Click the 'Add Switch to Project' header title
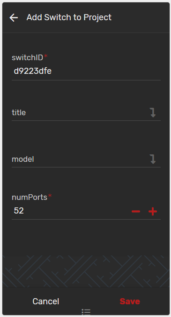Screen dimensions: 171x317 (x=69, y=17)
